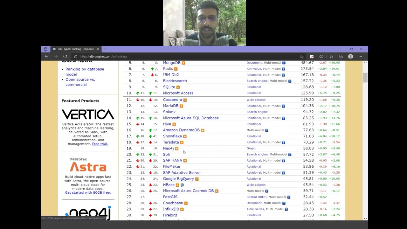Click the Get started with 80GB free link
Viewport: 407px width, 229px height.
[88, 192]
